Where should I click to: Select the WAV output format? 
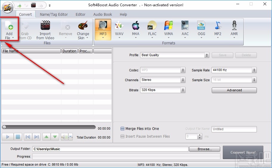click(x=119, y=29)
